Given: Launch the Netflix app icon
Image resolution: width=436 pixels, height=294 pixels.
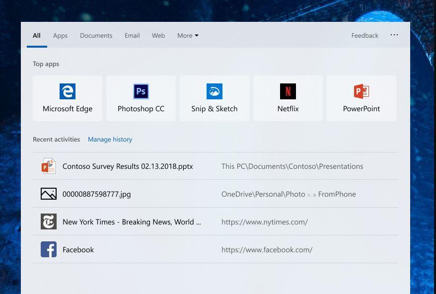Looking at the screenshot, I should 288,92.
